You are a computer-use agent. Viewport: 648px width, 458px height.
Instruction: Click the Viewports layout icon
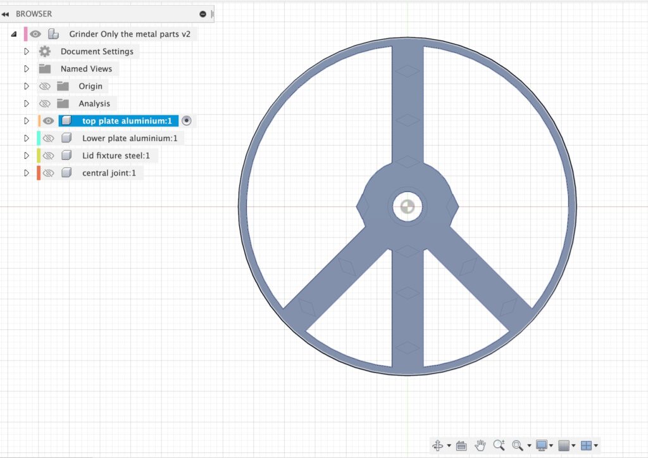586,445
